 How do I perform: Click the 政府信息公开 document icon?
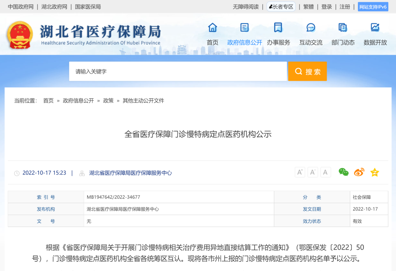(x=245, y=28)
